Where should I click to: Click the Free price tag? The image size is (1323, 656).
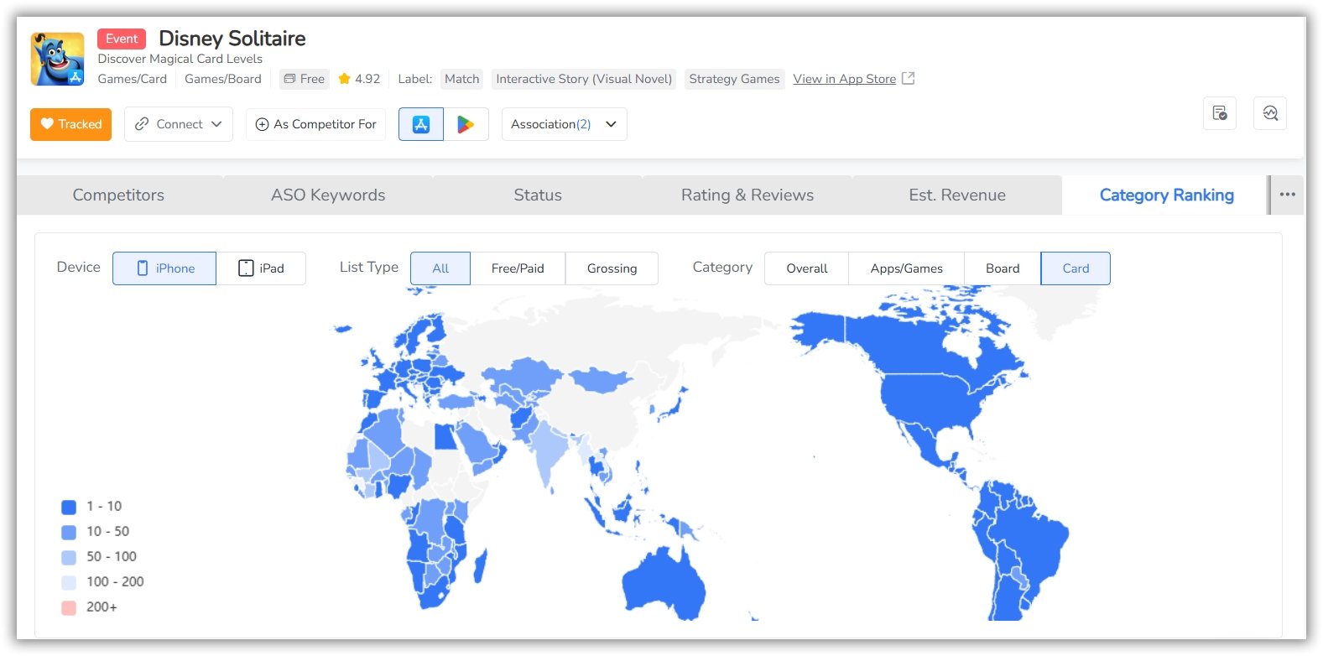(304, 79)
